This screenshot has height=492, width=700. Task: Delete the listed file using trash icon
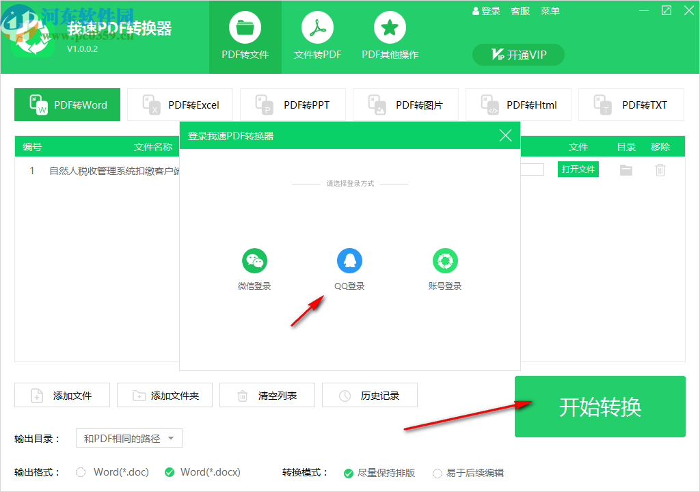click(x=660, y=169)
